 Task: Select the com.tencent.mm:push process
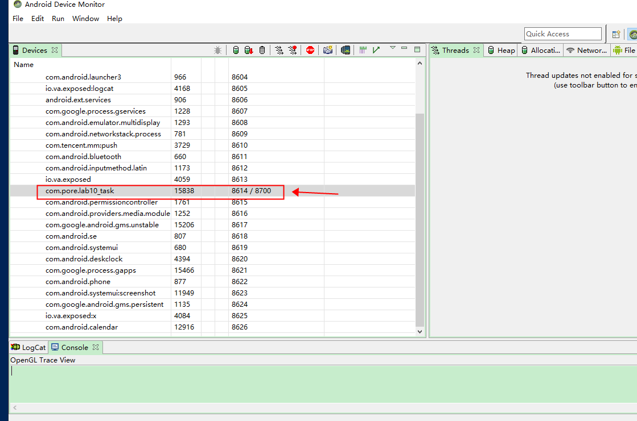click(81, 145)
